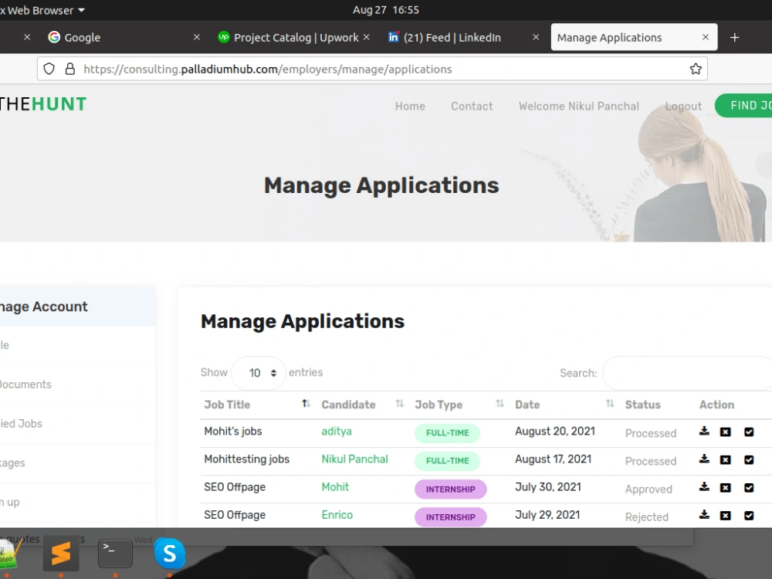This screenshot has width=772, height=579.
Task: Download aditya's resume in the Action column
Action: pyautogui.click(x=704, y=432)
